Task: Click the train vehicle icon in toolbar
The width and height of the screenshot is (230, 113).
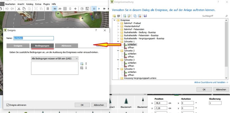Action: 70,9
